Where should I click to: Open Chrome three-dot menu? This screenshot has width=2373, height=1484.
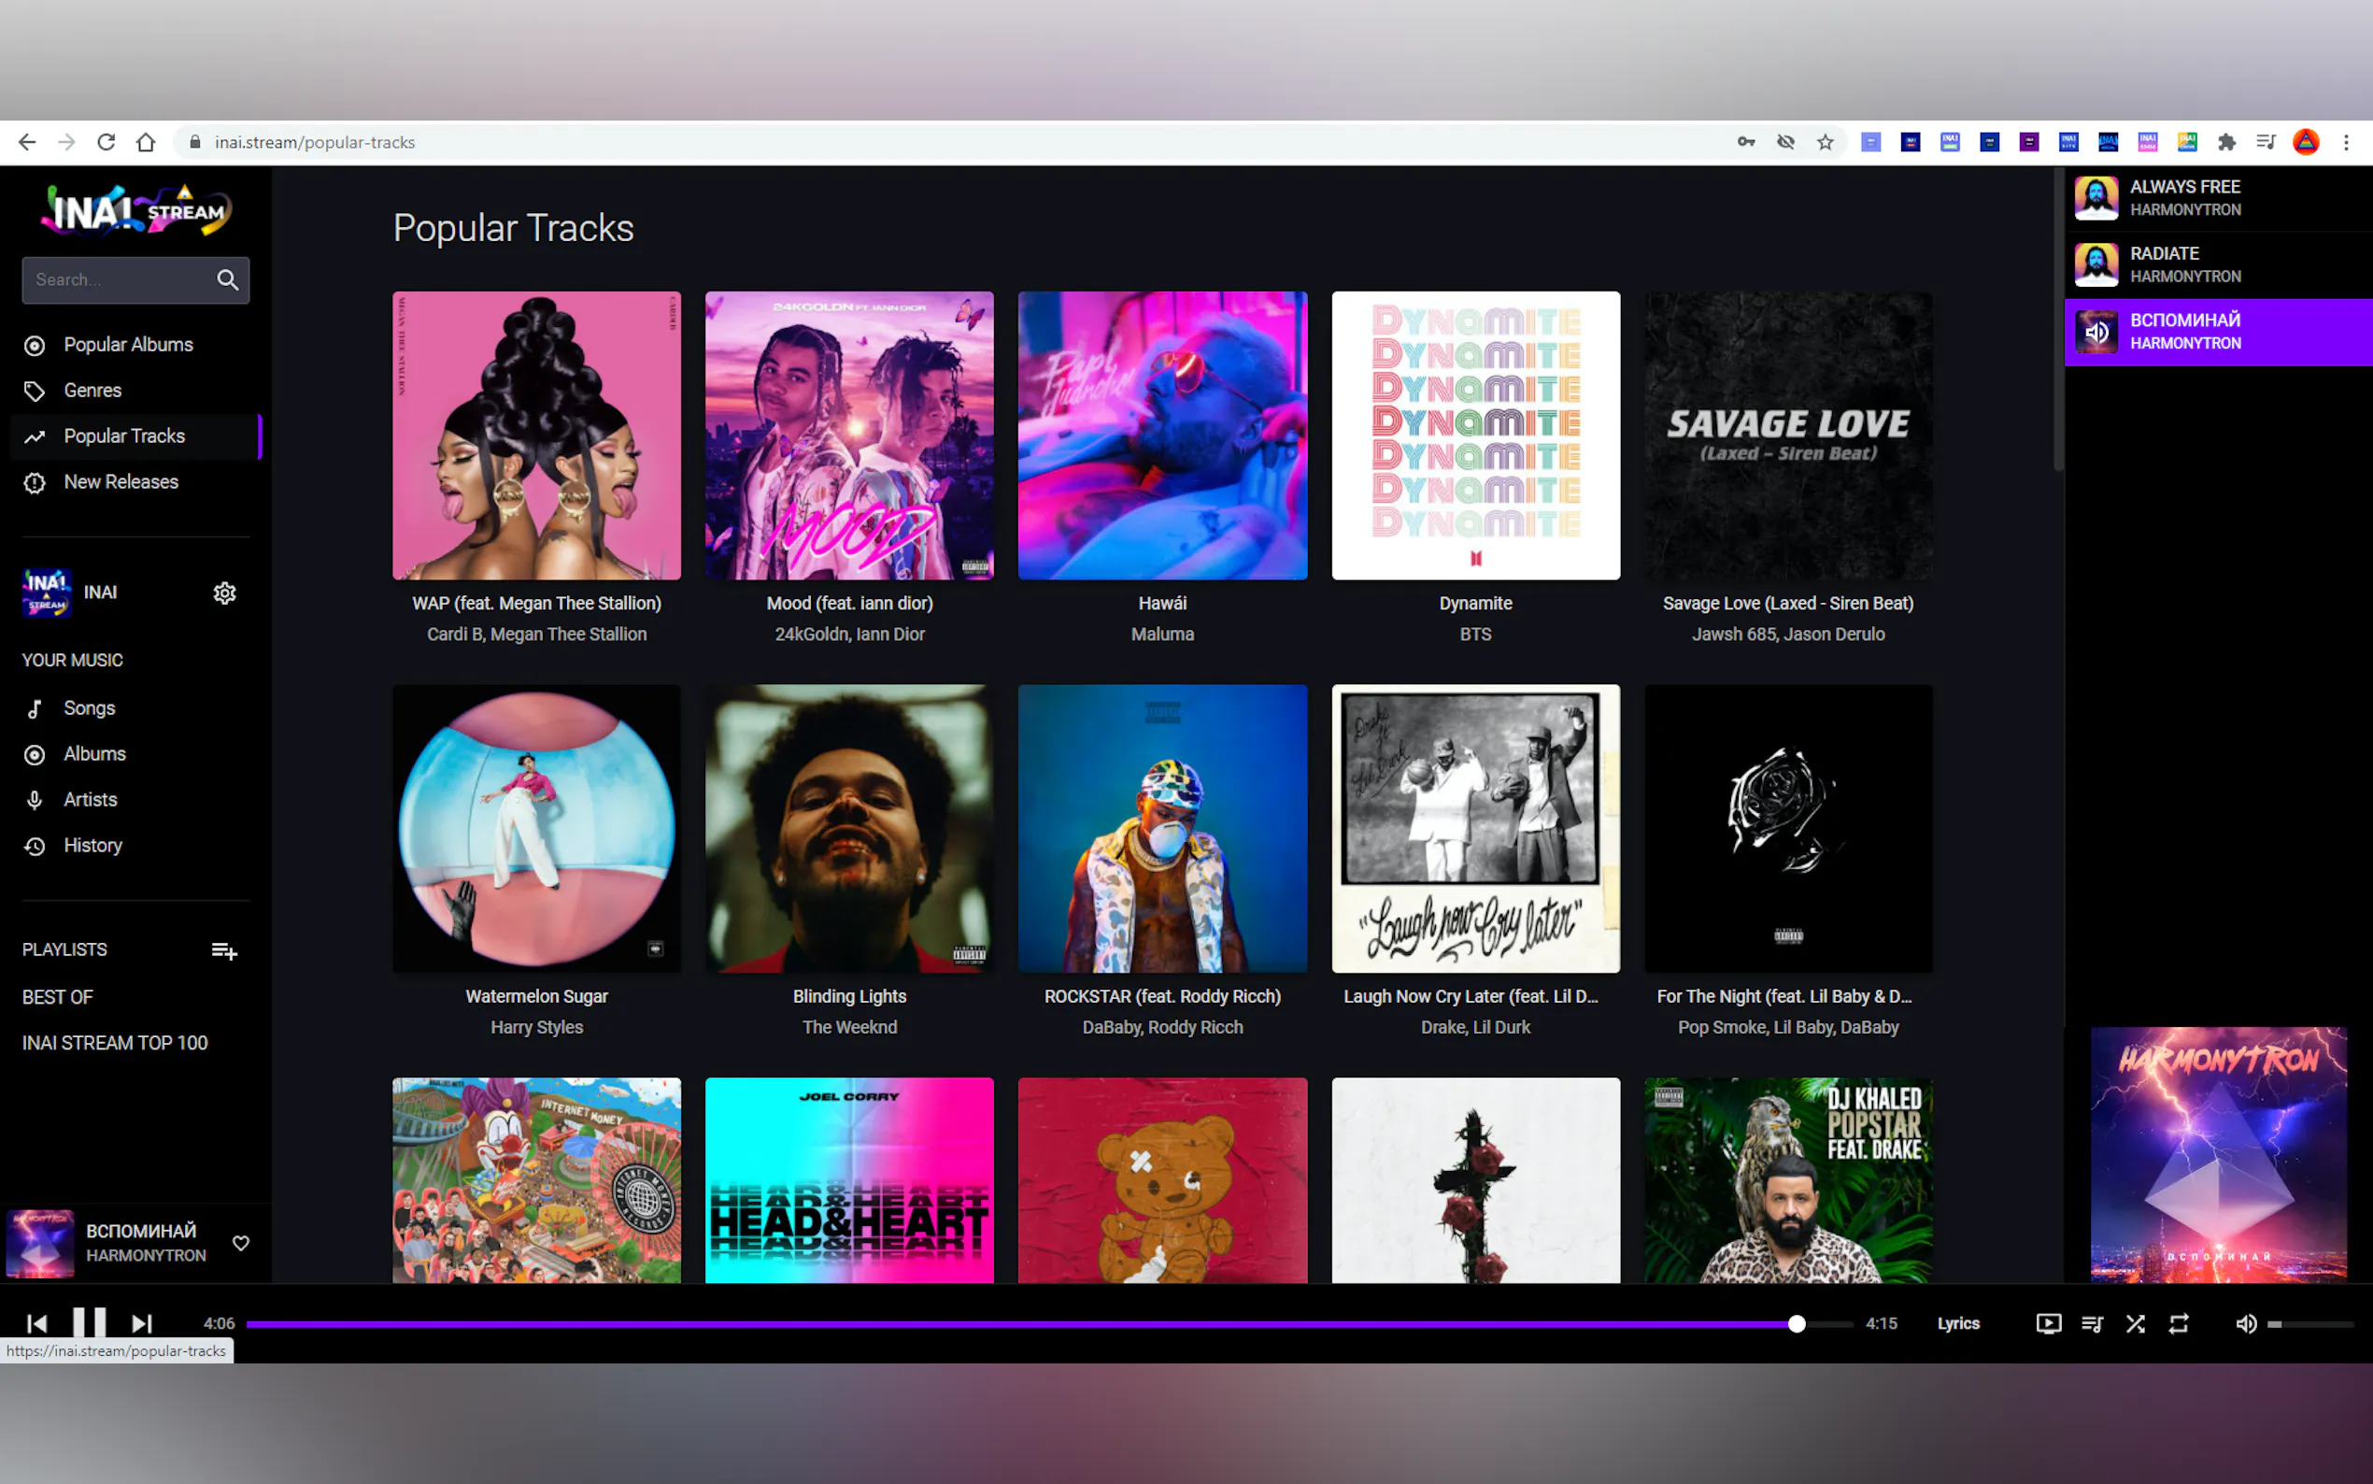point(2346,142)
